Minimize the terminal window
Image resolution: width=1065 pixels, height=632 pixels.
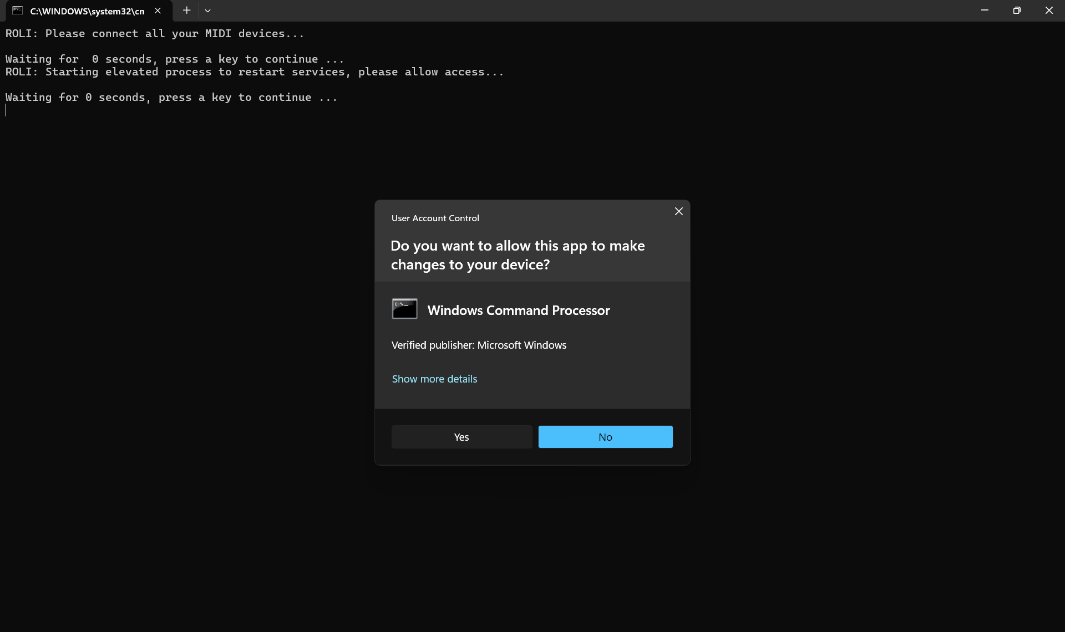tap(985, 11)
